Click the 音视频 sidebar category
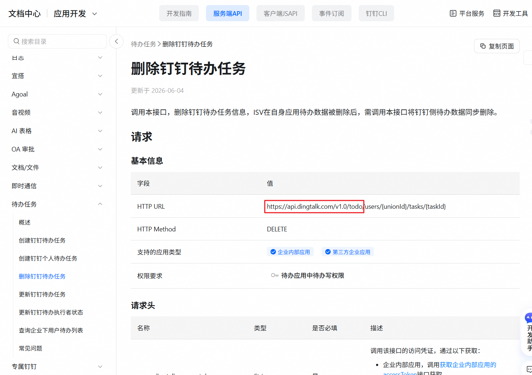The width and height of the screenshot is (532, 375). [x=21, y=113]
